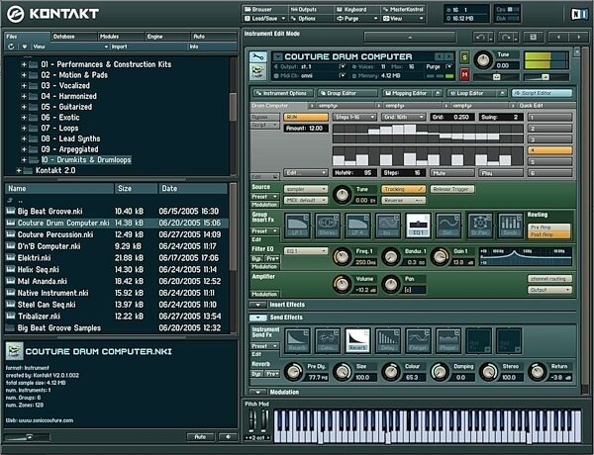The width and height of the screenshot is (594, 455).
Task: Switch to the Modules tab
Action: tap(121, 37)
